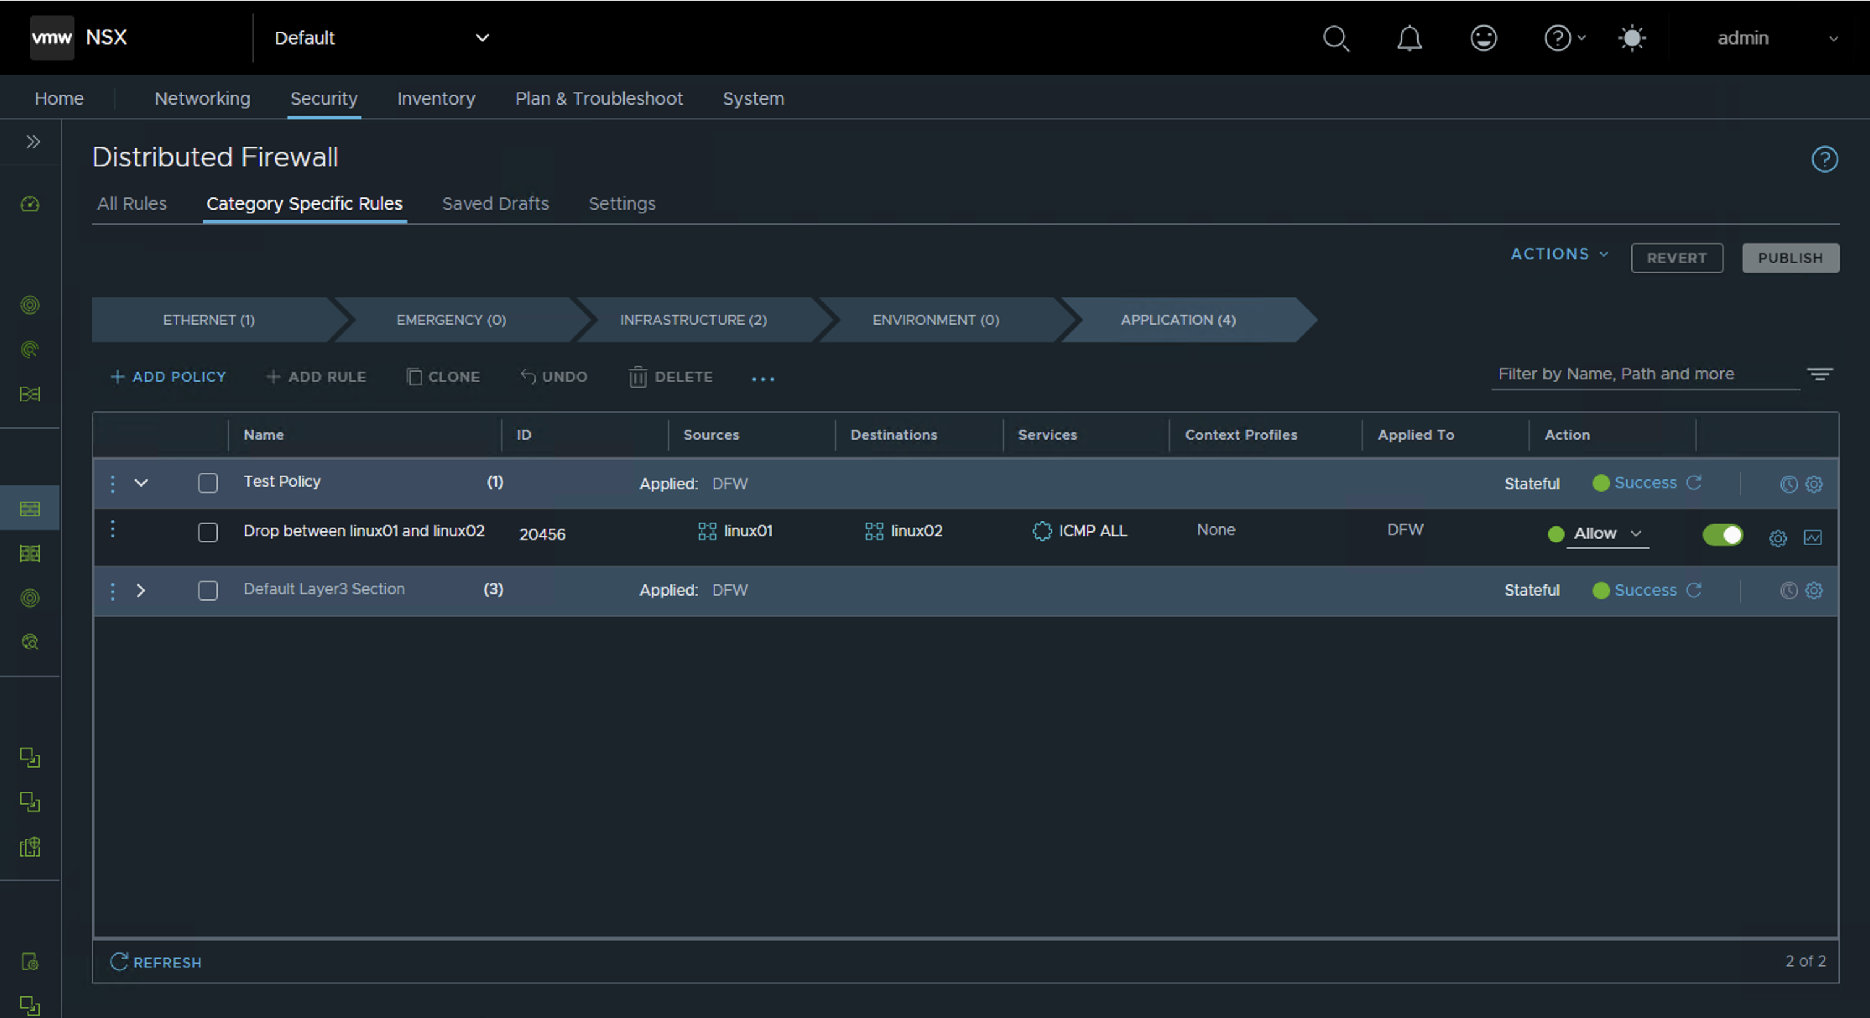Open the Networking menu
Screen dimensions: 1870x1018
click(202, 98)
